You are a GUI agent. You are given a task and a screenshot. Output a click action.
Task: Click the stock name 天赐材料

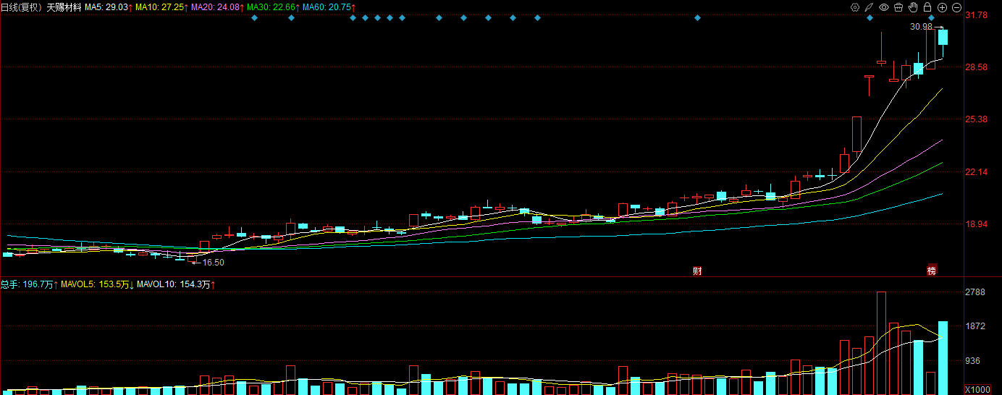64,7
